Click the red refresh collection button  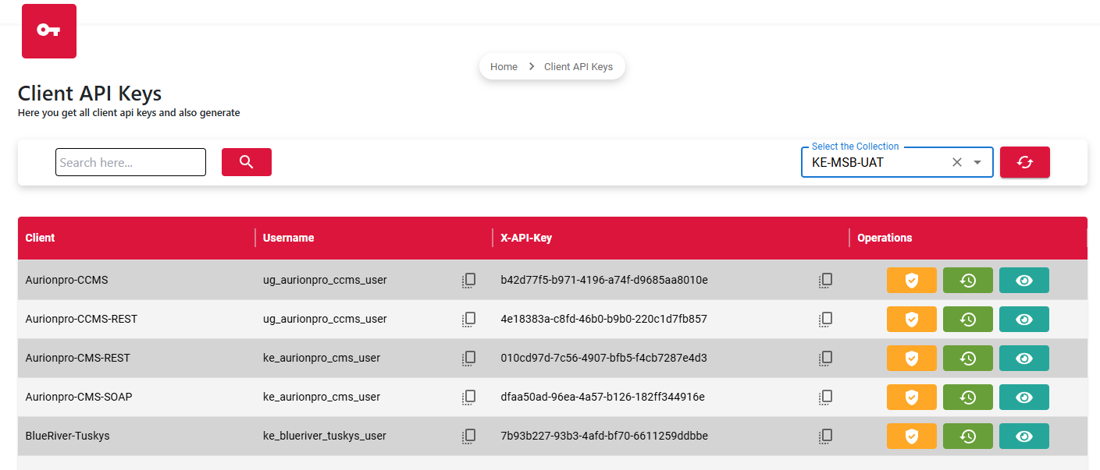click(x=1025, y=162)
